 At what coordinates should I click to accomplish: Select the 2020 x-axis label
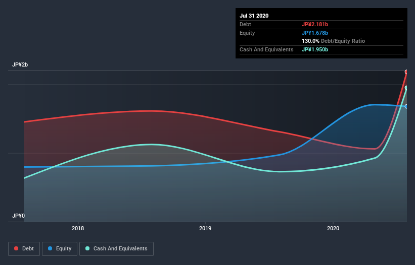pyautogui.click(x=333, y=228)
